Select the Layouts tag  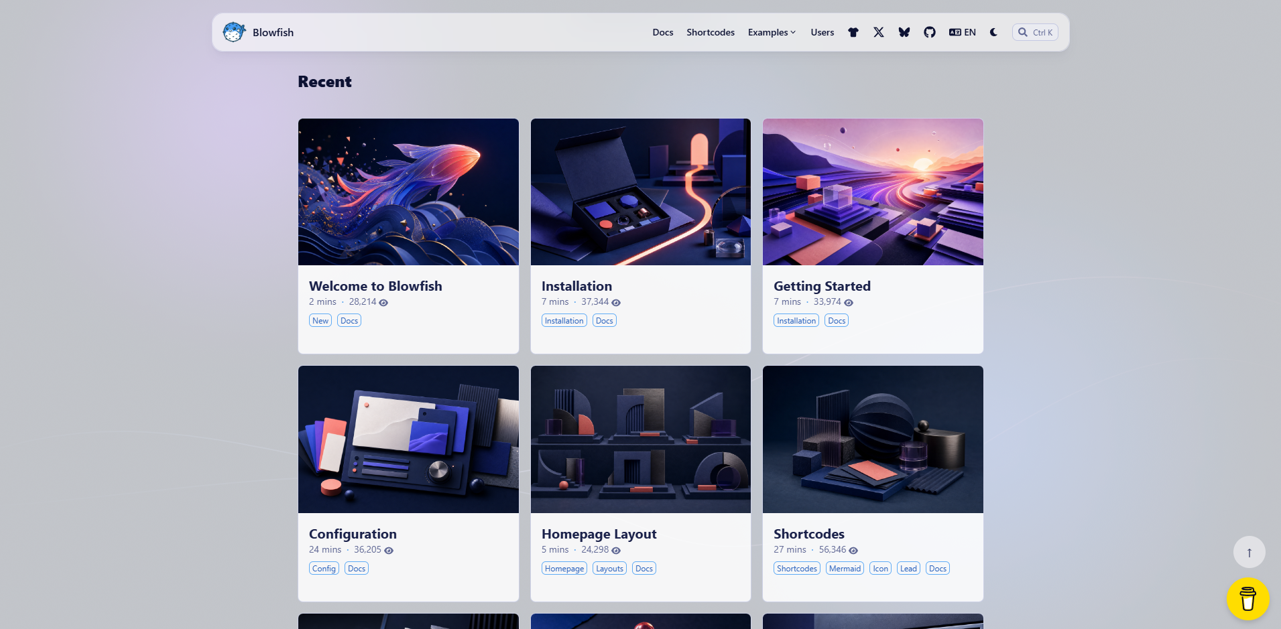[610, 569]
